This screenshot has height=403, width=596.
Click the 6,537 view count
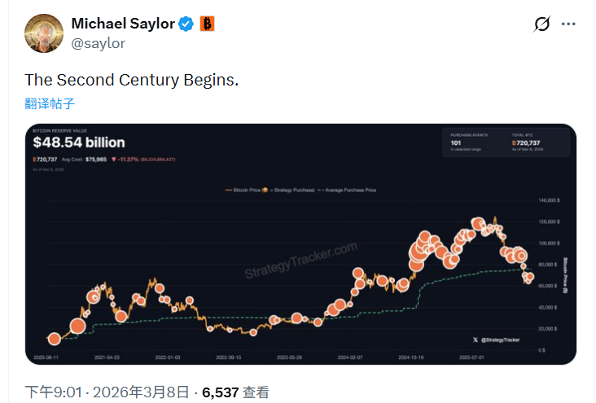click(x=220, y=392)
